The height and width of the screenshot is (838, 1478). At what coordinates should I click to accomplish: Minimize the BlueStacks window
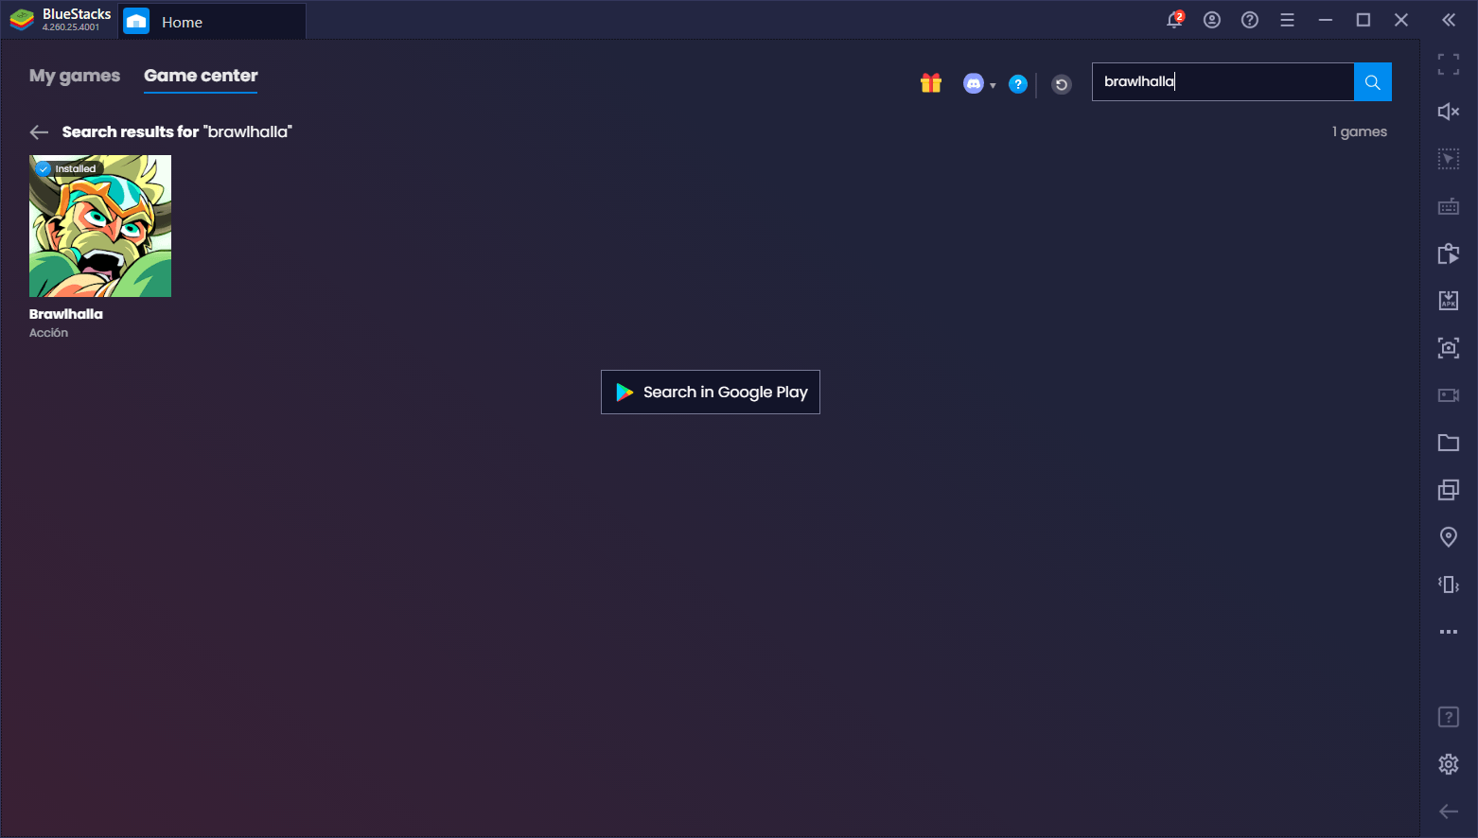click(1326, 20)
